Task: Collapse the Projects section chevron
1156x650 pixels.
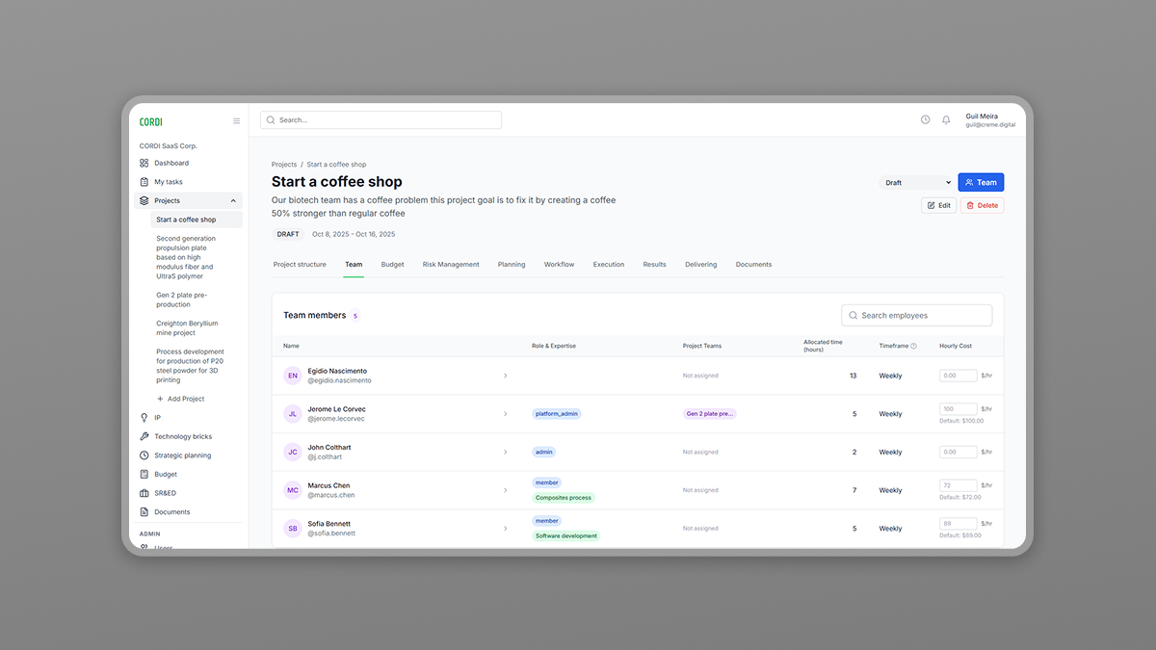Action: tap(233, 200)
